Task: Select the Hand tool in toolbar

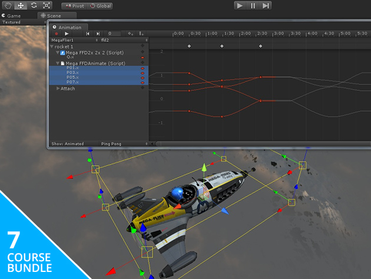Action: pyautogui.click(x=8, y=5)
